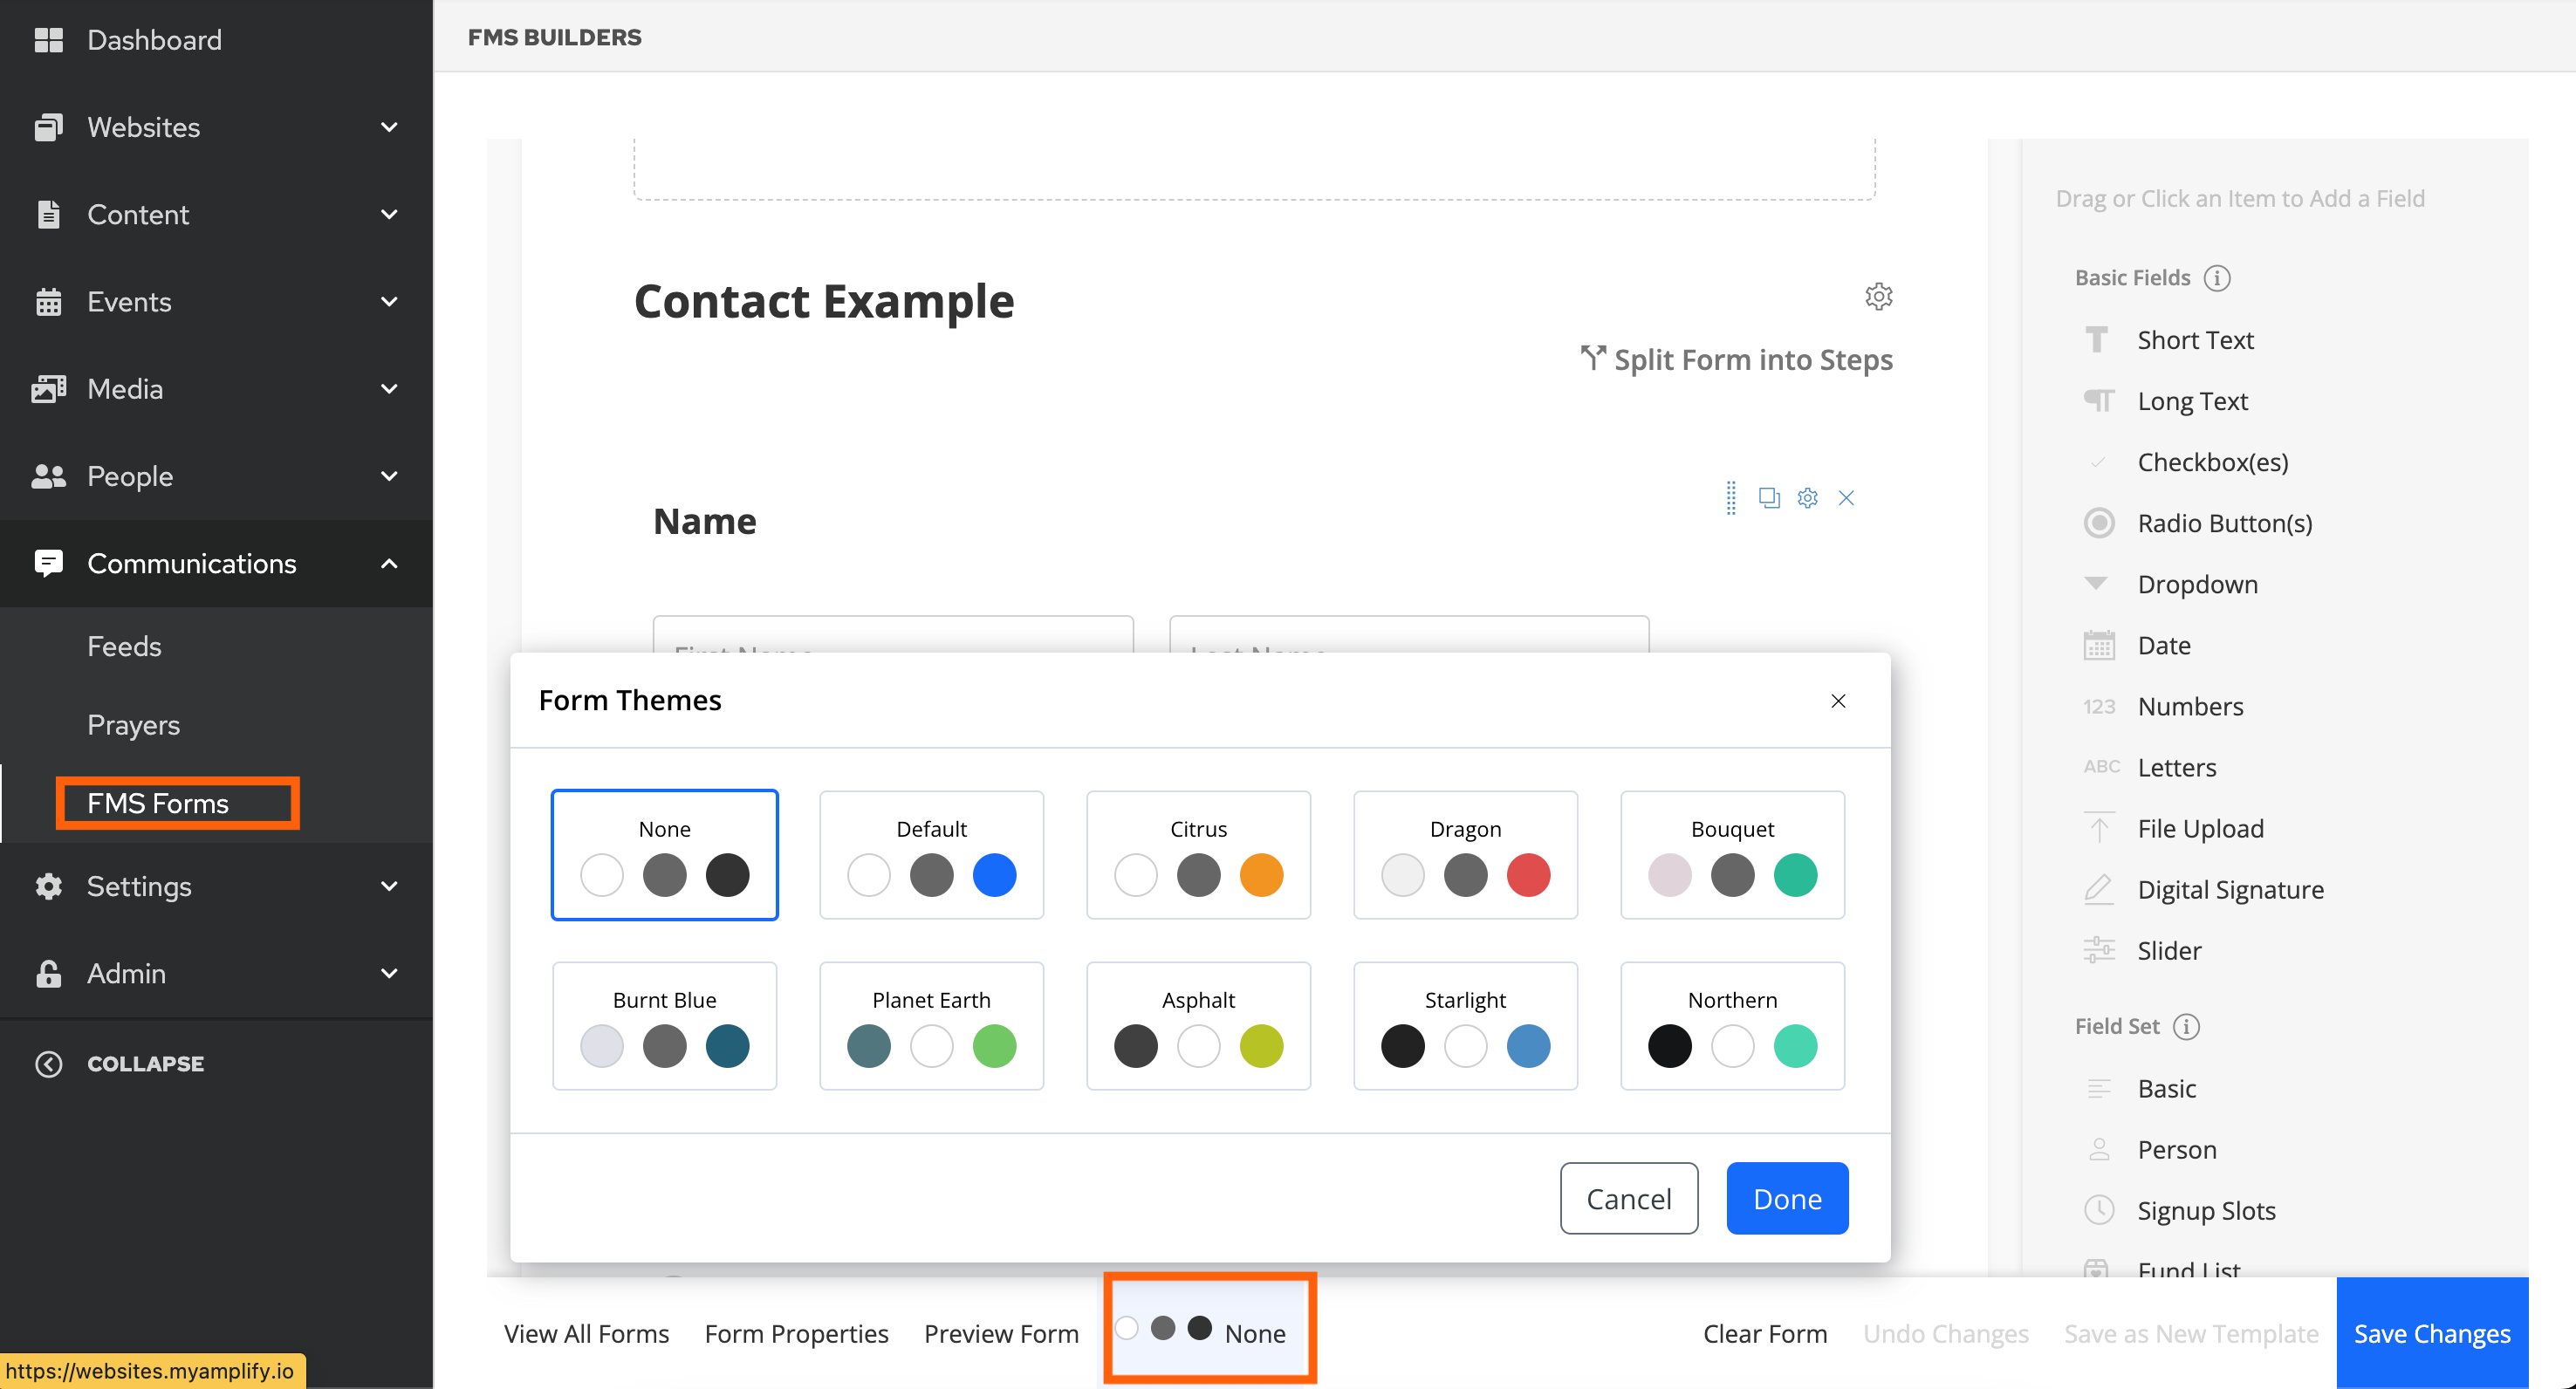Click the Basic Fields info icon
Viewport: 2576px width, 1389px height.
pyautogui.click(x=2217, y=278)
